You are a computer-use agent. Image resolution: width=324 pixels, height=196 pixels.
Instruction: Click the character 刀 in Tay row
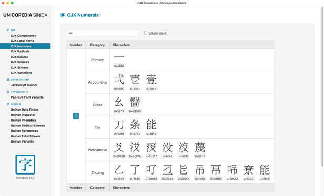(x=119, y=125)
